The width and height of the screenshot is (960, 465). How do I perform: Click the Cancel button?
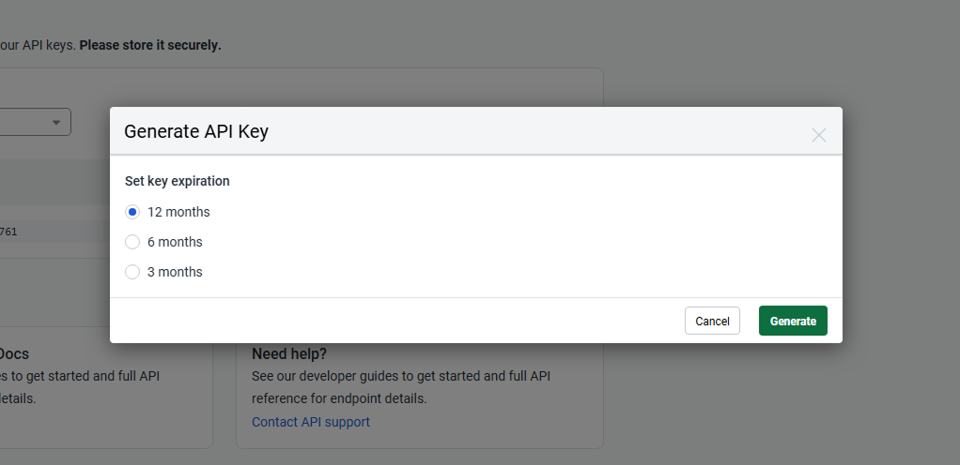click(x=712, y=321)
